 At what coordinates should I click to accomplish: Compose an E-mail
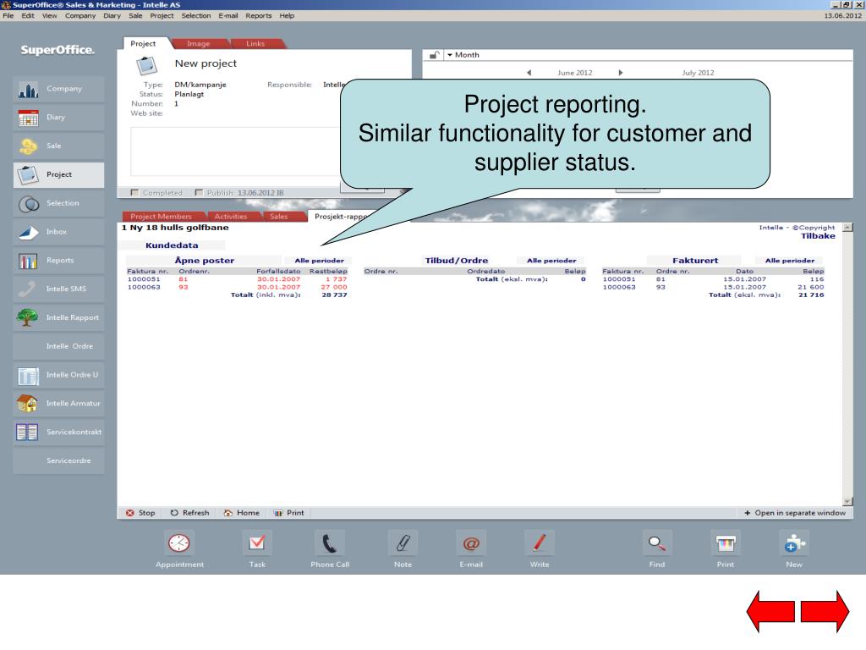point(470,544)
